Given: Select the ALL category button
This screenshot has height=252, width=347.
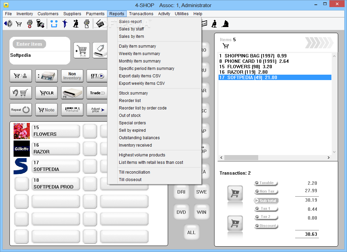Looking at the screenshot, I should point(191,232).
